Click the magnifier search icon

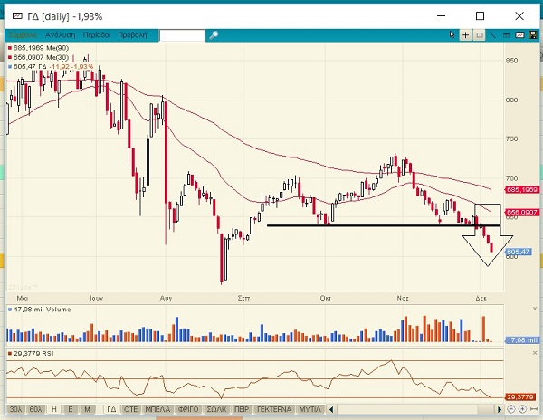click(213, 35)
